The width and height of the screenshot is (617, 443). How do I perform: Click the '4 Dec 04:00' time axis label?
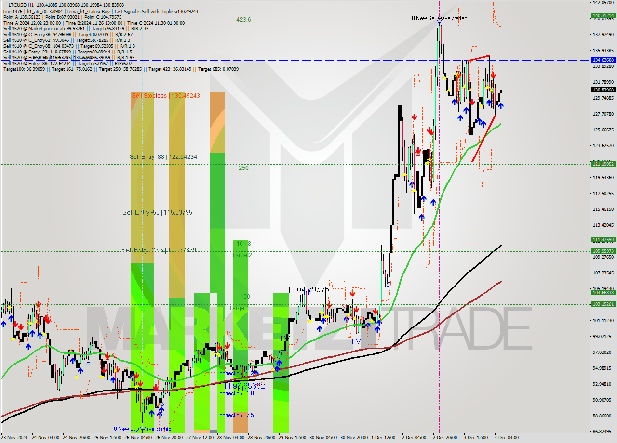(x=507, y=438)
